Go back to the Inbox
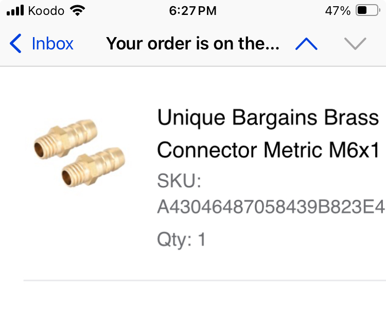This screenshot has height=310, width=386. pos(52,44)
